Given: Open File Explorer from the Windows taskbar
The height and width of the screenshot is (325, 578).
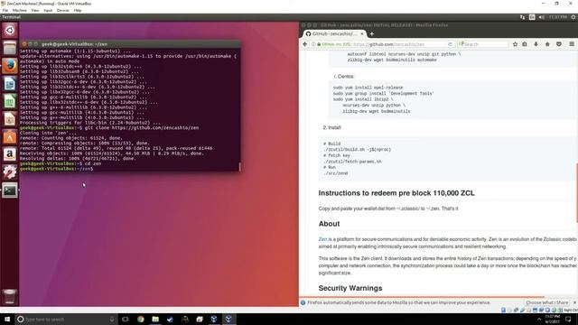Looking at the screenshot, I should click(x=155, y=319).
